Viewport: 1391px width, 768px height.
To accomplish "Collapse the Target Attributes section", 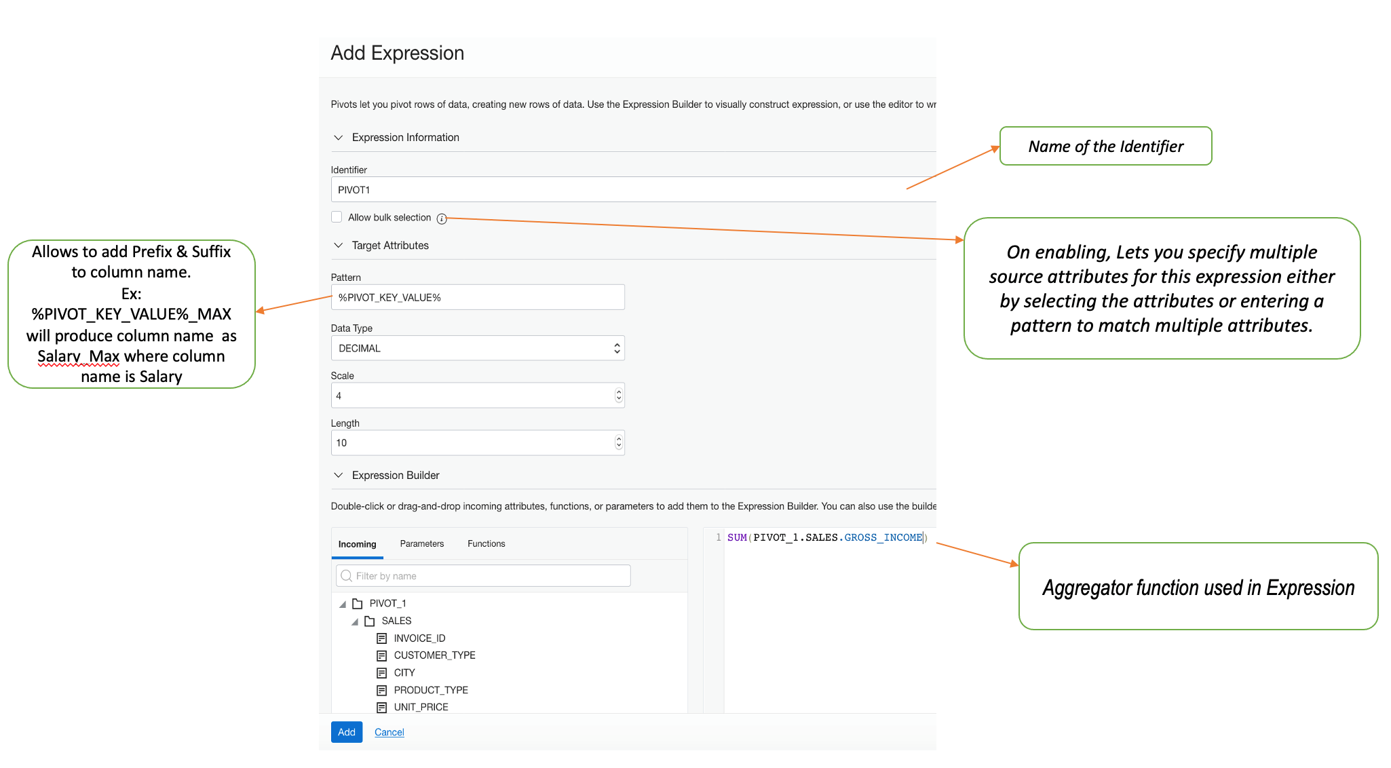I will 338,246.
